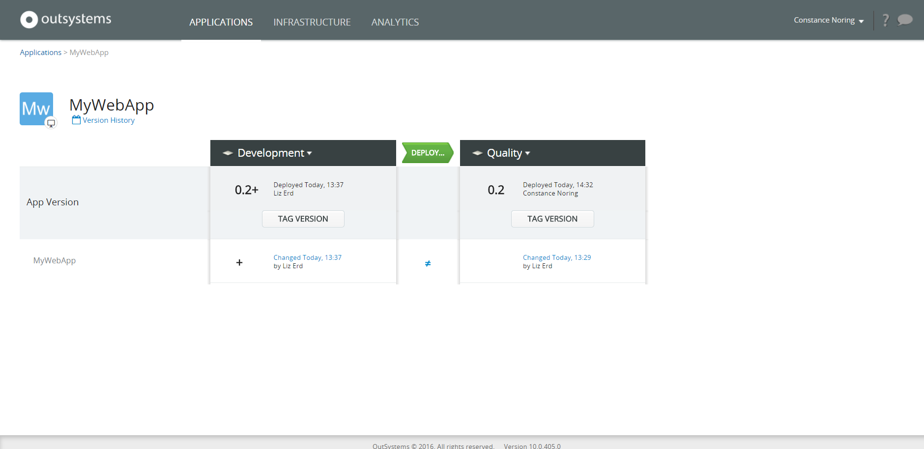Open the Development environment dropdown
The height and width of the screenshot is (449, 924).
pyautogui.click(x=310, y=153)
